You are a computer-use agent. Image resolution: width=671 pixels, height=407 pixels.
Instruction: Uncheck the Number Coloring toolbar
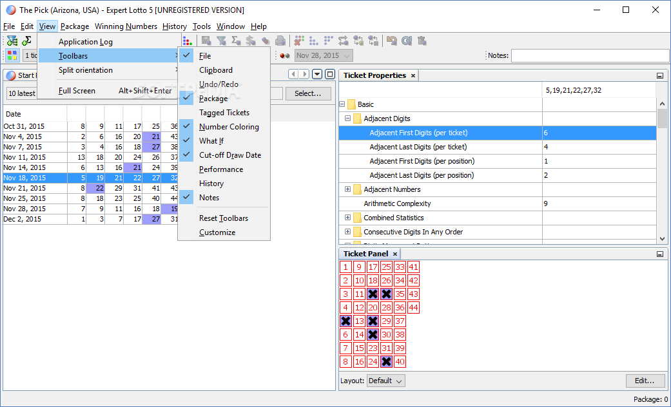pyautogui.click(x=224, y=127)
